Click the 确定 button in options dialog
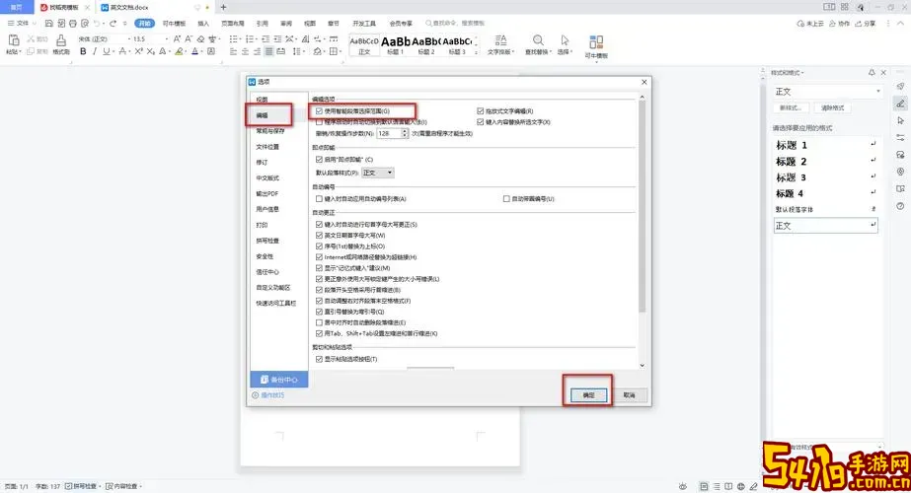Screen dimensions: 911x493 (x=588, y=394)
